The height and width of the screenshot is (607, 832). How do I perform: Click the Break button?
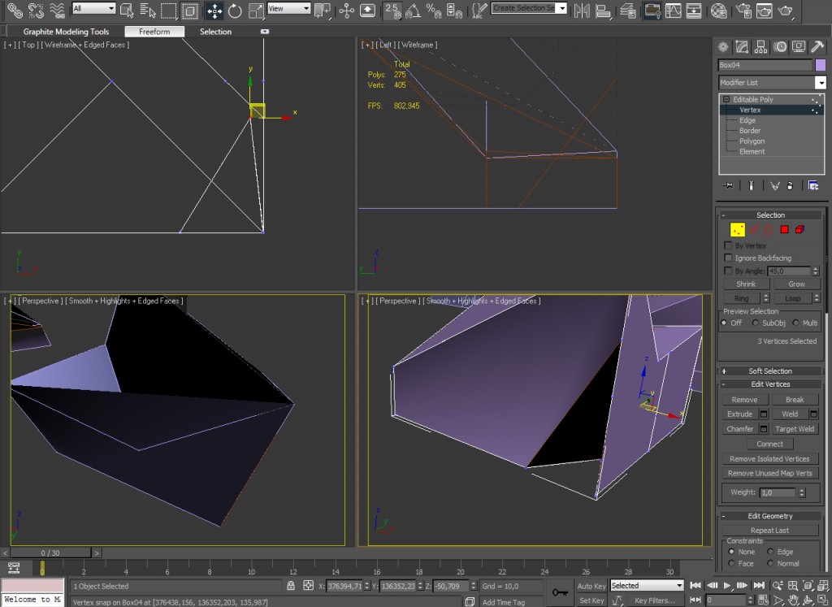click(795, 400)
